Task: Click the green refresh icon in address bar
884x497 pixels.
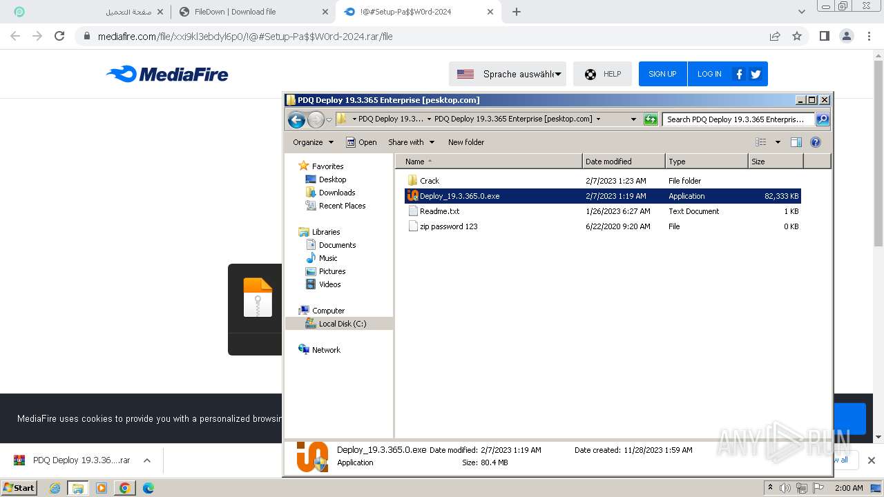Action: click(651, 119)
